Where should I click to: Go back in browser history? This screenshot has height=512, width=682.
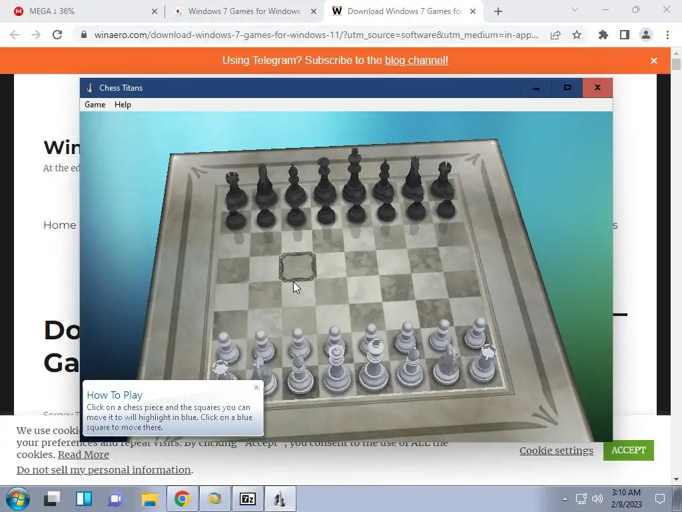15,35
